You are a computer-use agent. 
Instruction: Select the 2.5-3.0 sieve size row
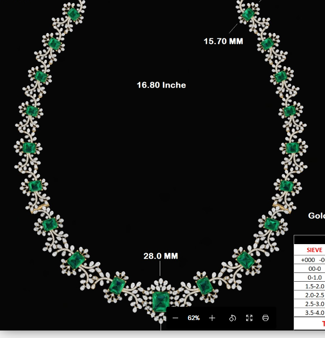pos(310,304)
